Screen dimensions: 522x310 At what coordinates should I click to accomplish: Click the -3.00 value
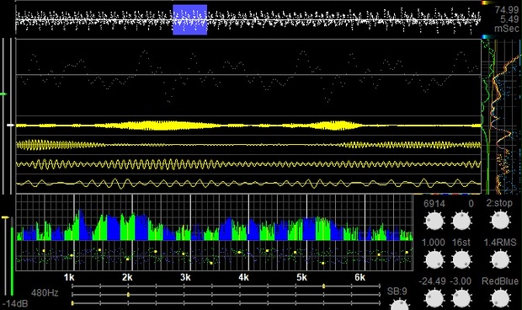tap(461, 281)
